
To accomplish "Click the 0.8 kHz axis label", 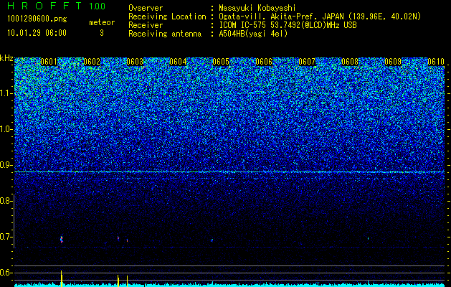I will coord(5,201).
